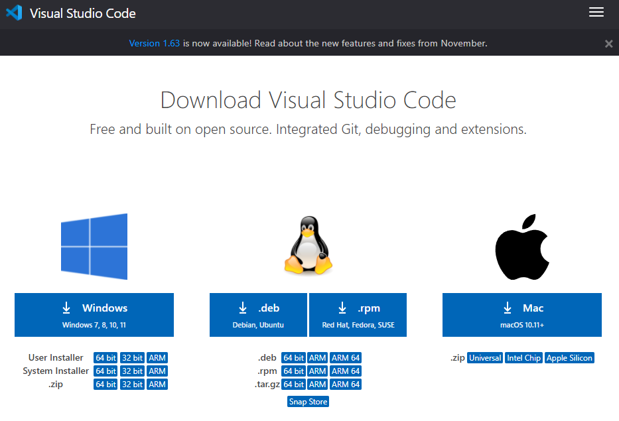Get Windows .zip 64 bit

tap(105, 385)
